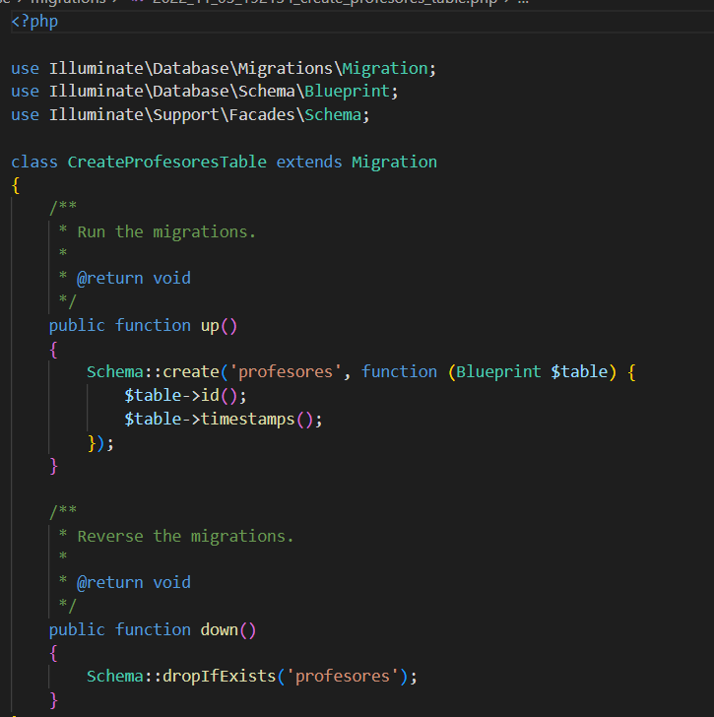
Task: Click the 'class' keyword
Action: [34, 163]
